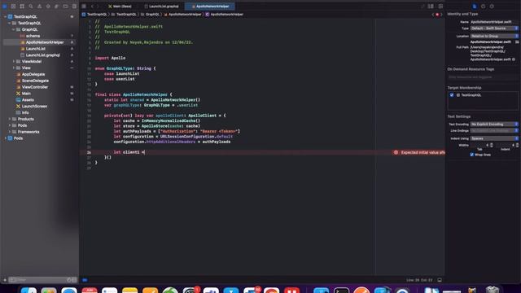This screenshot has height=293, width=521.
Task: Expand the ViewModel folder
Action: [14, 62]
